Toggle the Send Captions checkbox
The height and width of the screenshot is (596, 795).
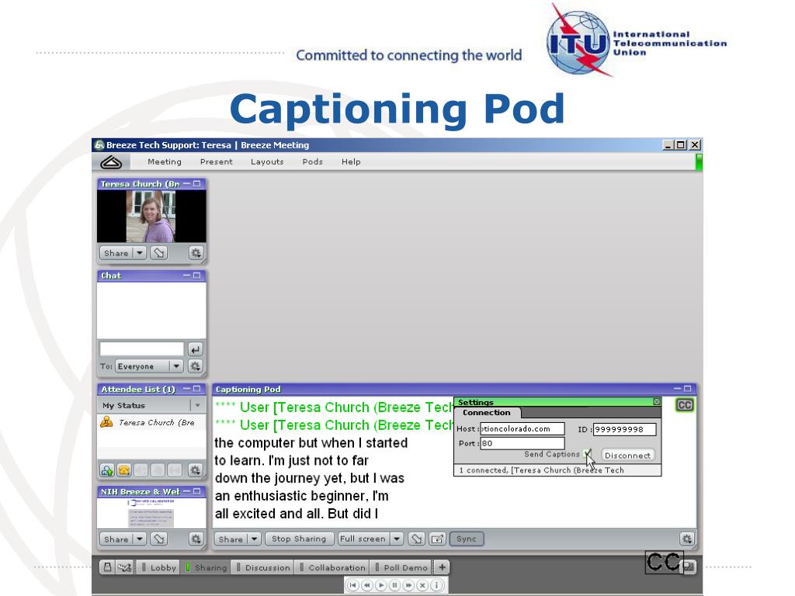pos(587,453)
